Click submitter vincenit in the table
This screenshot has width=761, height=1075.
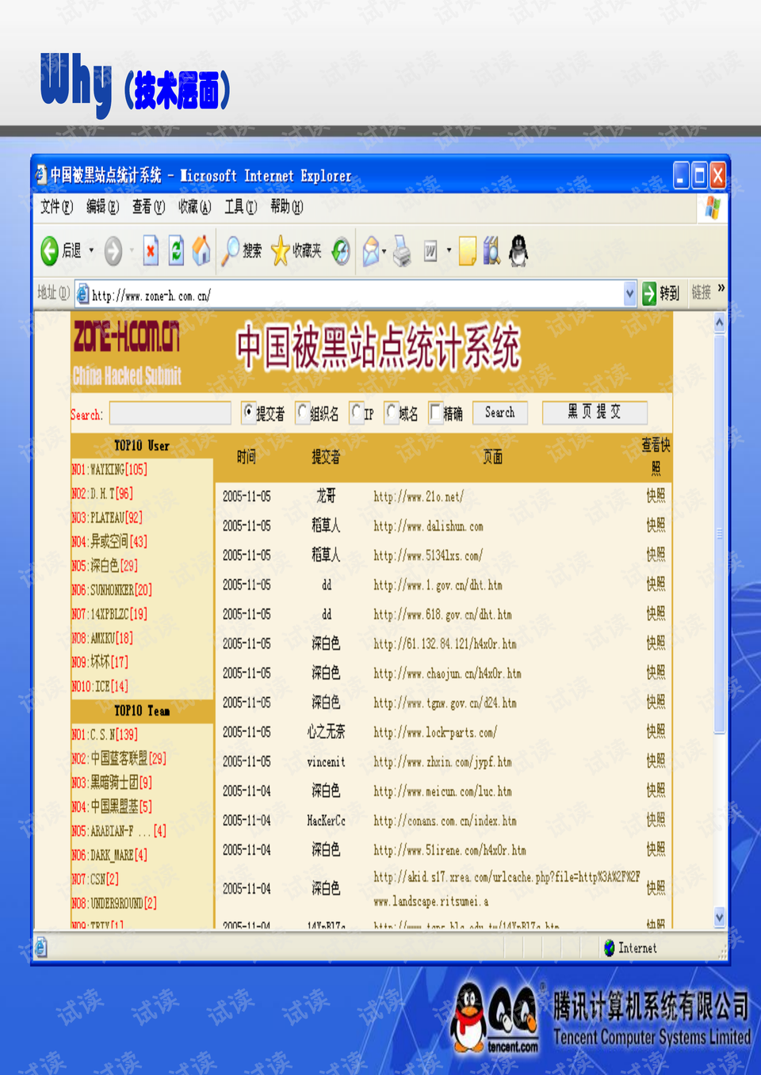[326, 761]
